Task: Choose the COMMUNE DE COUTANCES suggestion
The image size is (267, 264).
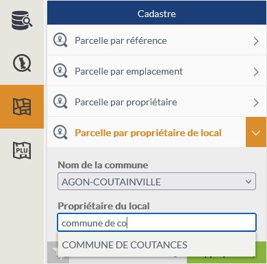Action: click(157, 245)
